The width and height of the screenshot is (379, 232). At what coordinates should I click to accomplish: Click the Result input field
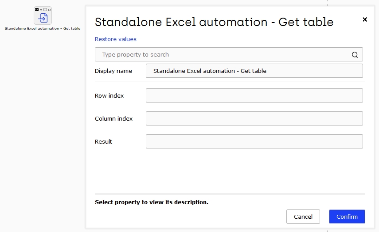click(254, 141)
